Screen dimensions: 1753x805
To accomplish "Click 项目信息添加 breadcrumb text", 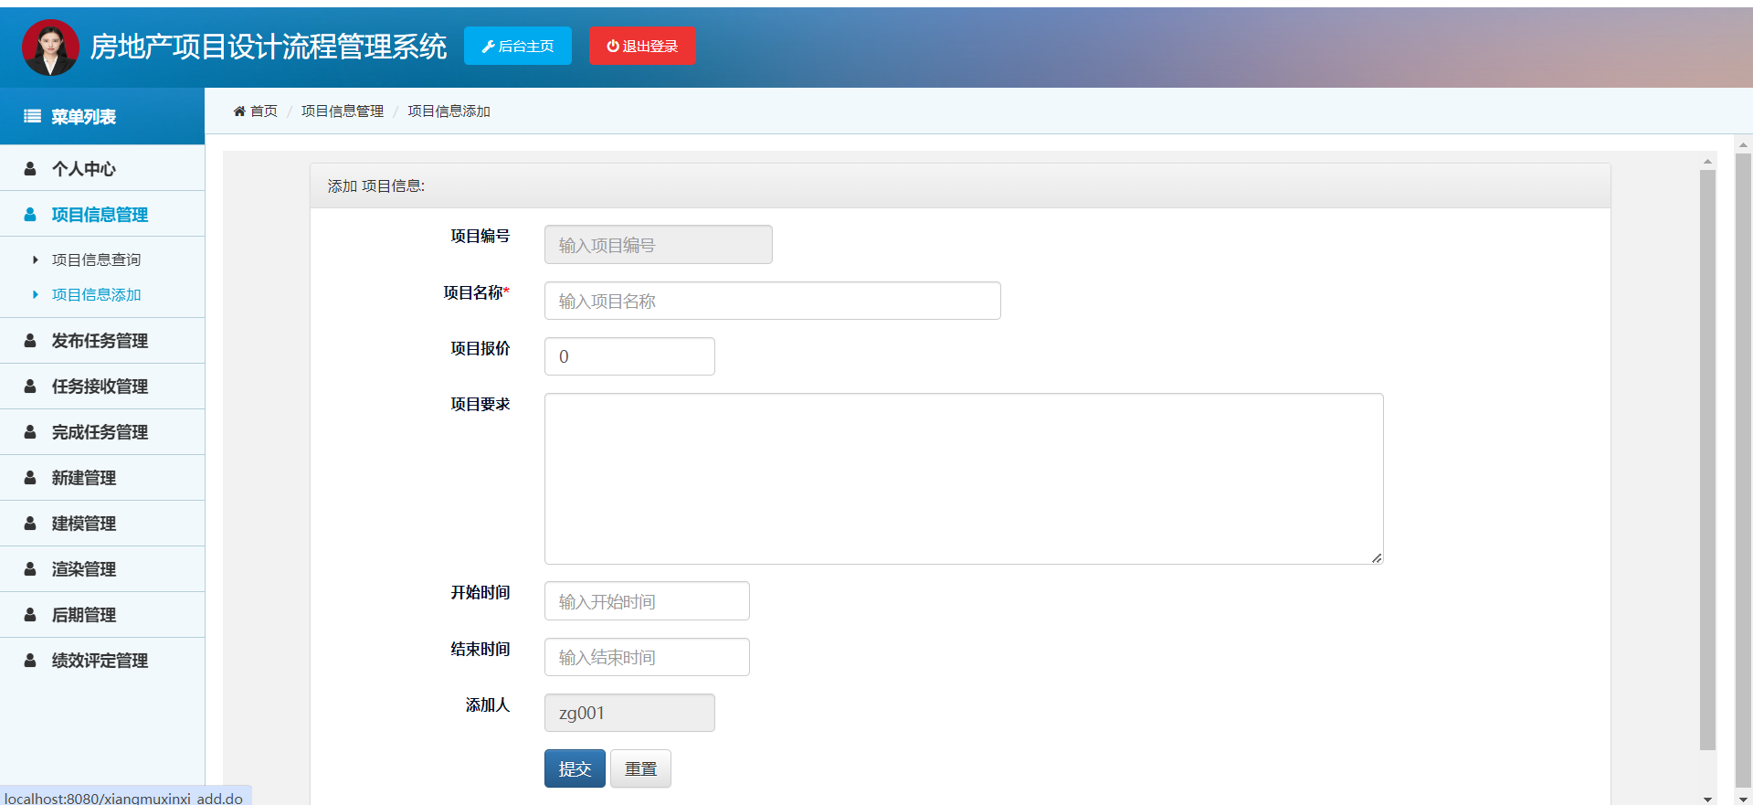I will click(449, 111).
